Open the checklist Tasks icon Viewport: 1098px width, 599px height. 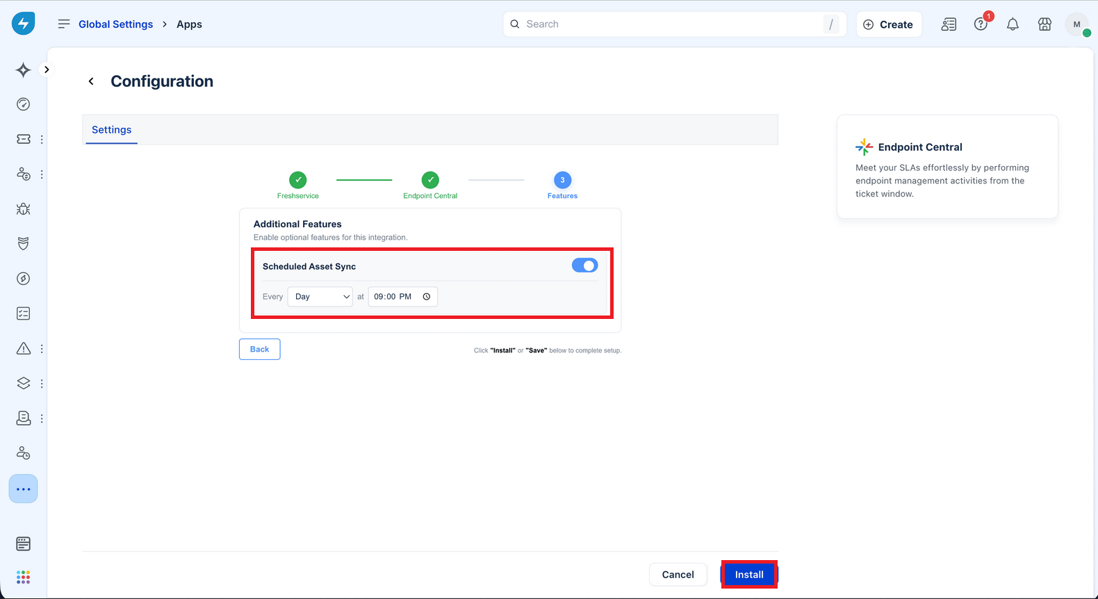tap(23, 313)
